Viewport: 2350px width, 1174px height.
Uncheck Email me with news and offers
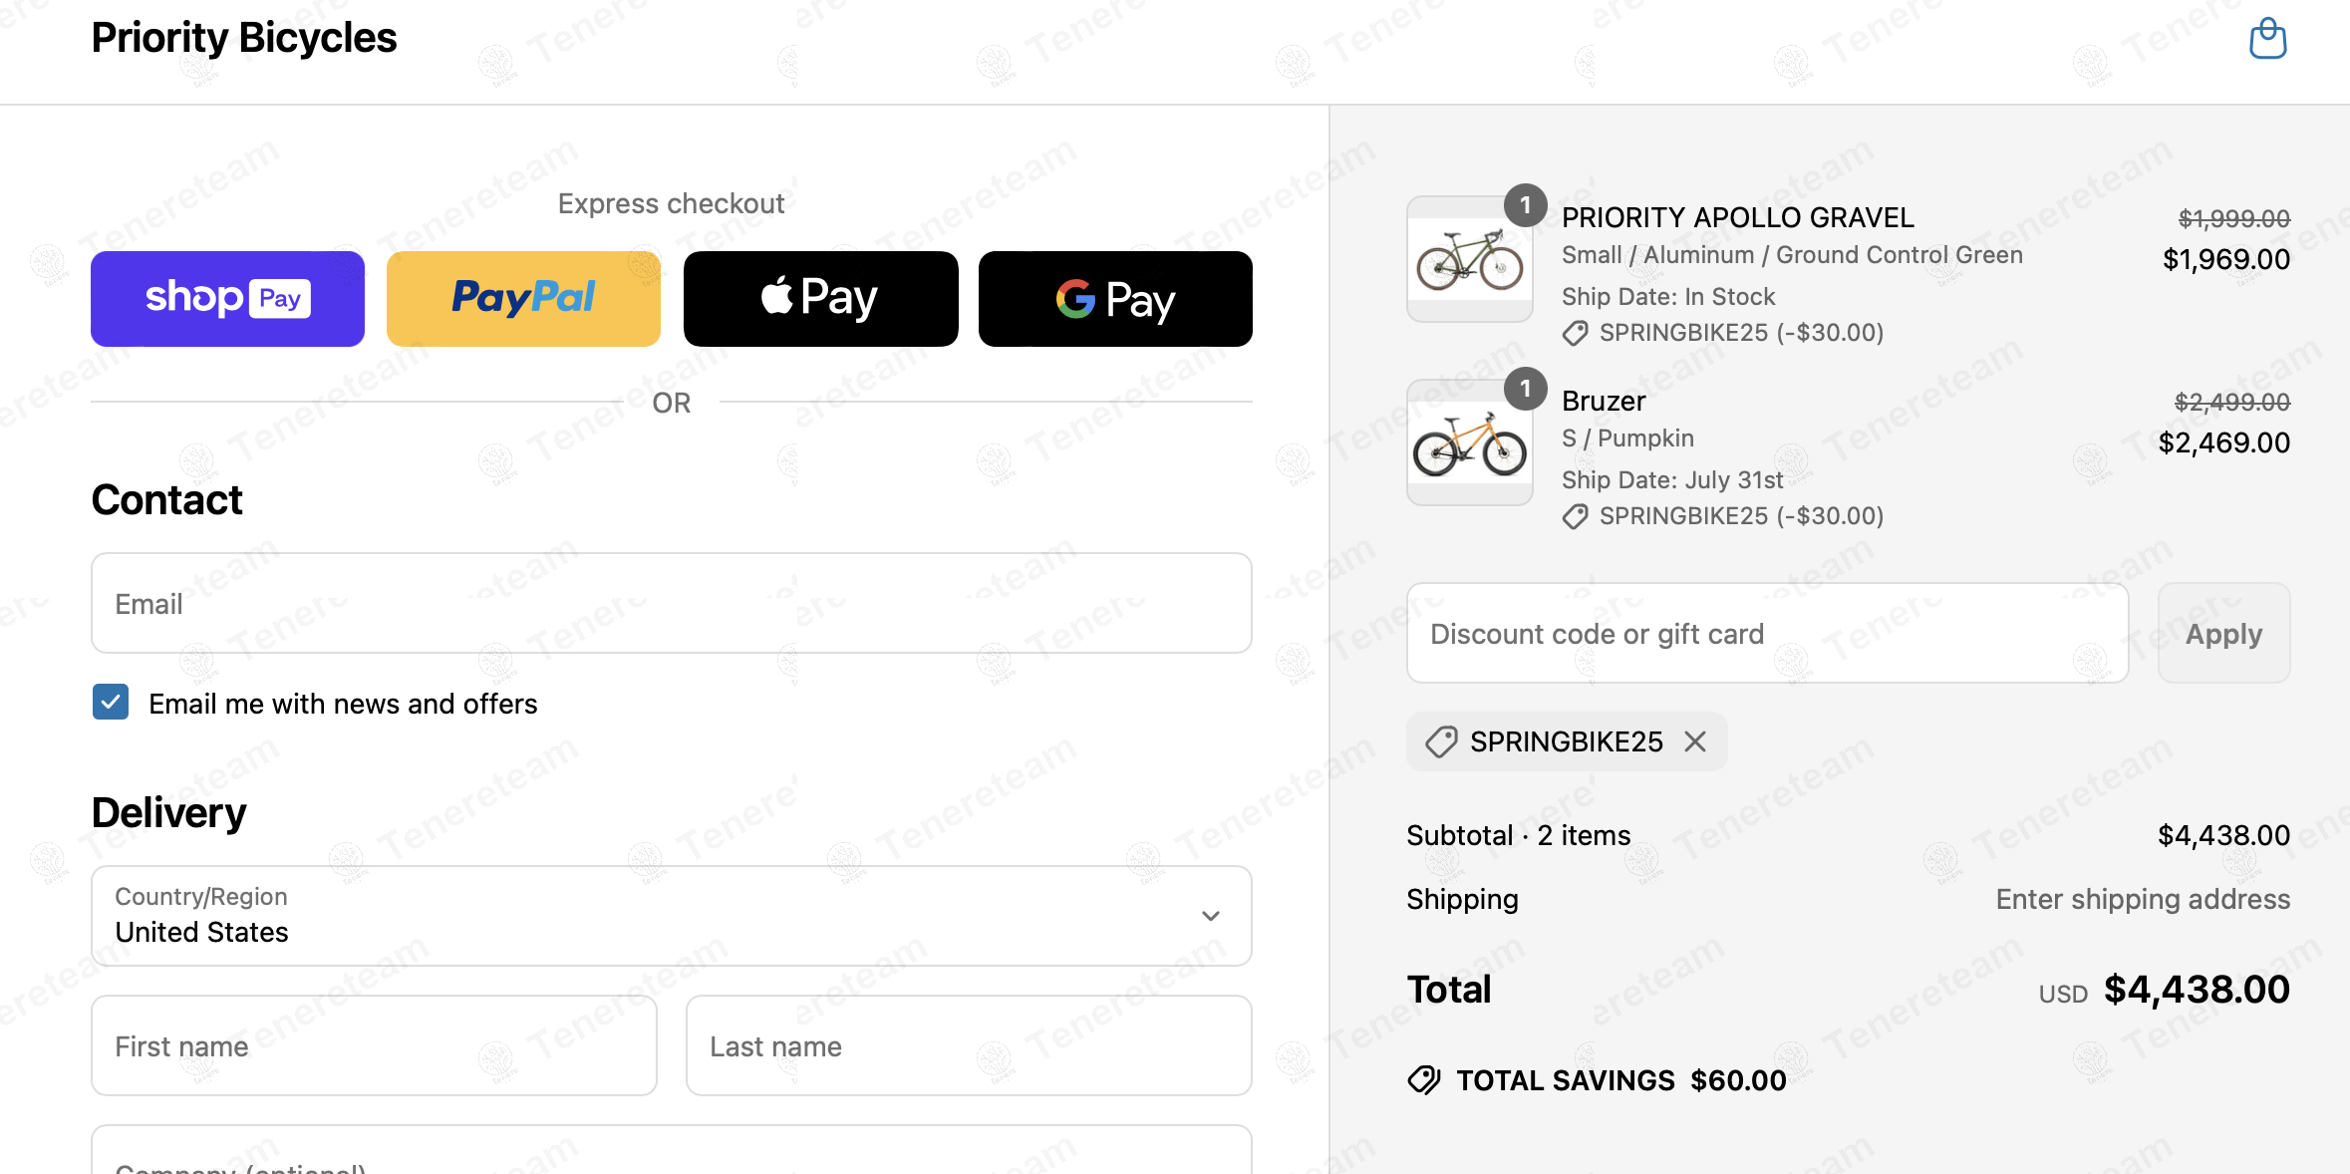[111, 702]
